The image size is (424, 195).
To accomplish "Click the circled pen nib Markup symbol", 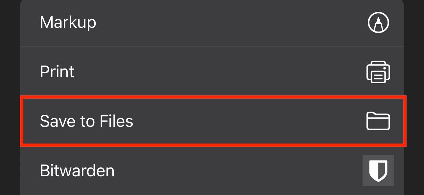I will pyautogui.click(x=378, y=23).
